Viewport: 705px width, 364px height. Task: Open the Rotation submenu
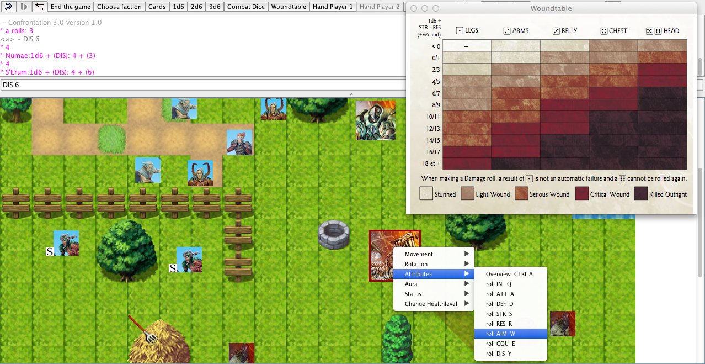(433, 264)
